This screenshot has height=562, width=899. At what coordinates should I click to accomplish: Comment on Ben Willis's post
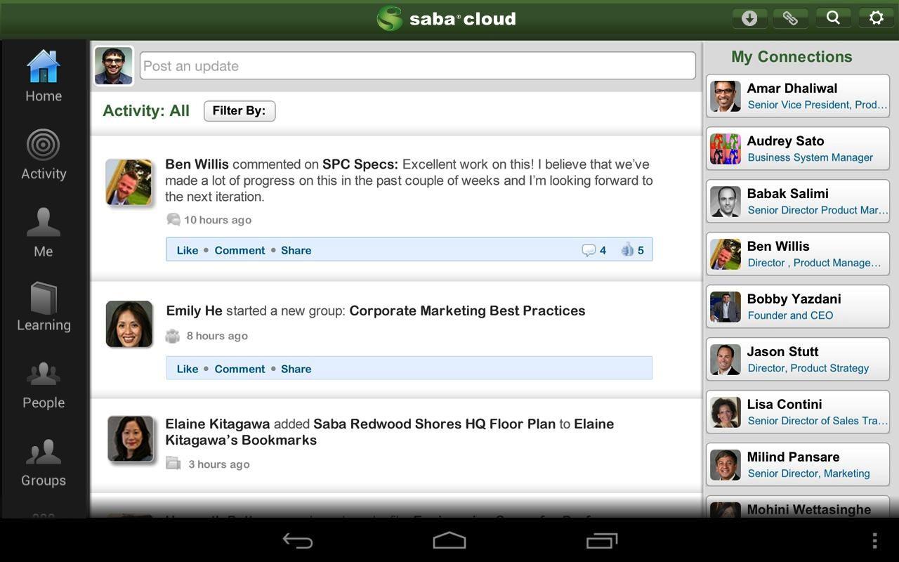pyautogui.click(x=239, y=250)
